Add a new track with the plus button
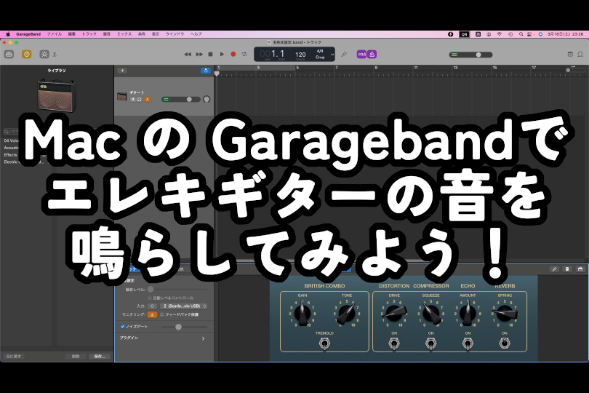This screenshot has height=393, width=589. click(x=122, y=71)
